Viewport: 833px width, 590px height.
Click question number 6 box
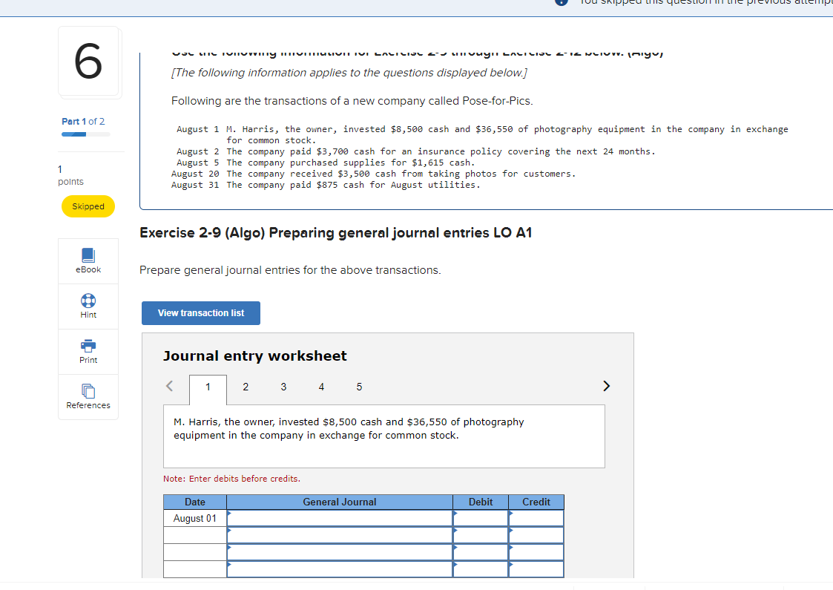point(89,61)
